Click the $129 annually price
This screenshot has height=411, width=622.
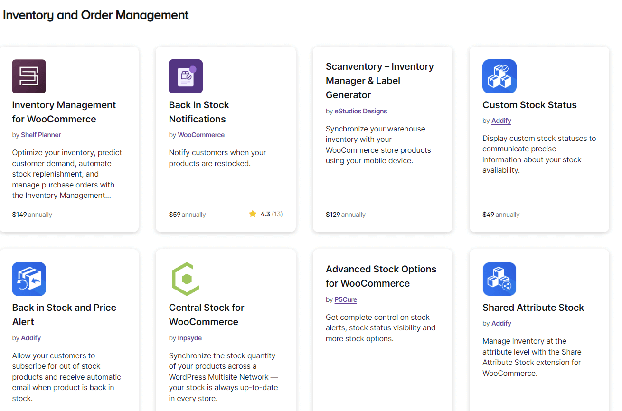click(346, 215)
